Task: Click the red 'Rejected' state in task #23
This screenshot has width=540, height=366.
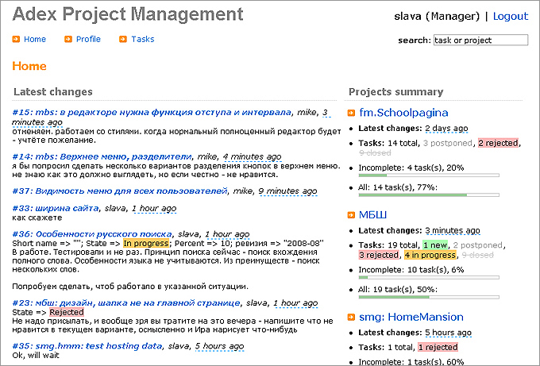Action: tap(67, 312)
